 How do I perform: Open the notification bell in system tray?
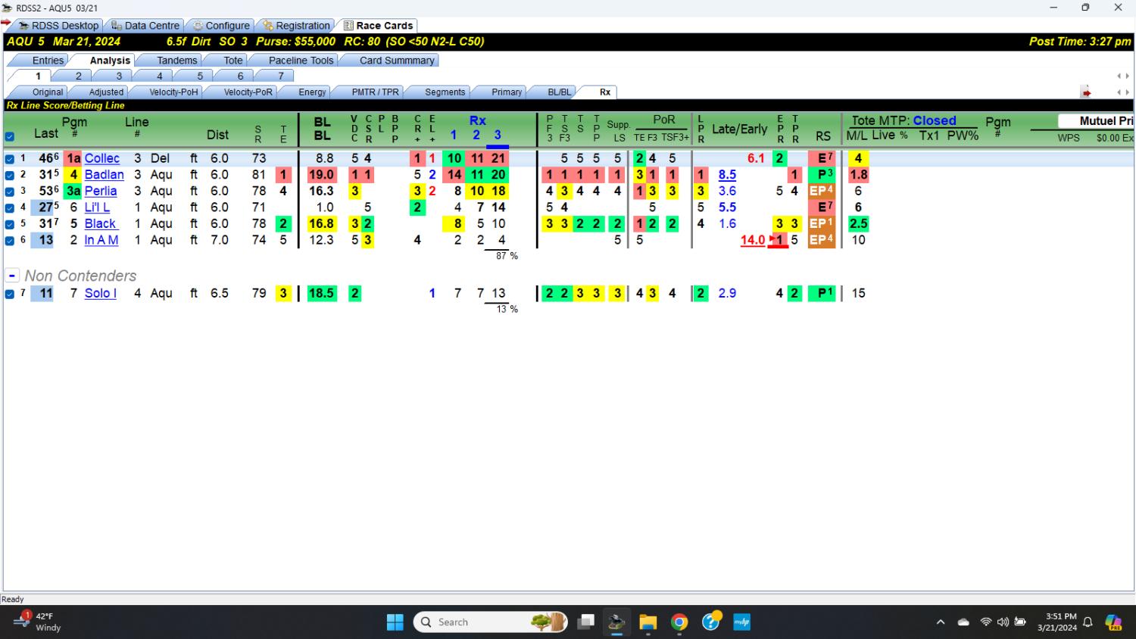pos(1088,622)
